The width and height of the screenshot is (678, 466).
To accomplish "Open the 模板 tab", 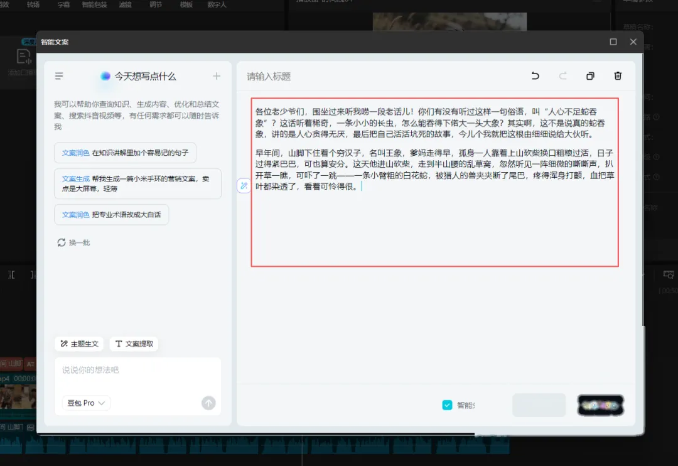I will click(186, 5).
